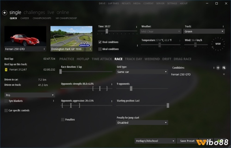Enable Penalties checkbox
The height and width of the screenshot is (148, 231).
63,120
